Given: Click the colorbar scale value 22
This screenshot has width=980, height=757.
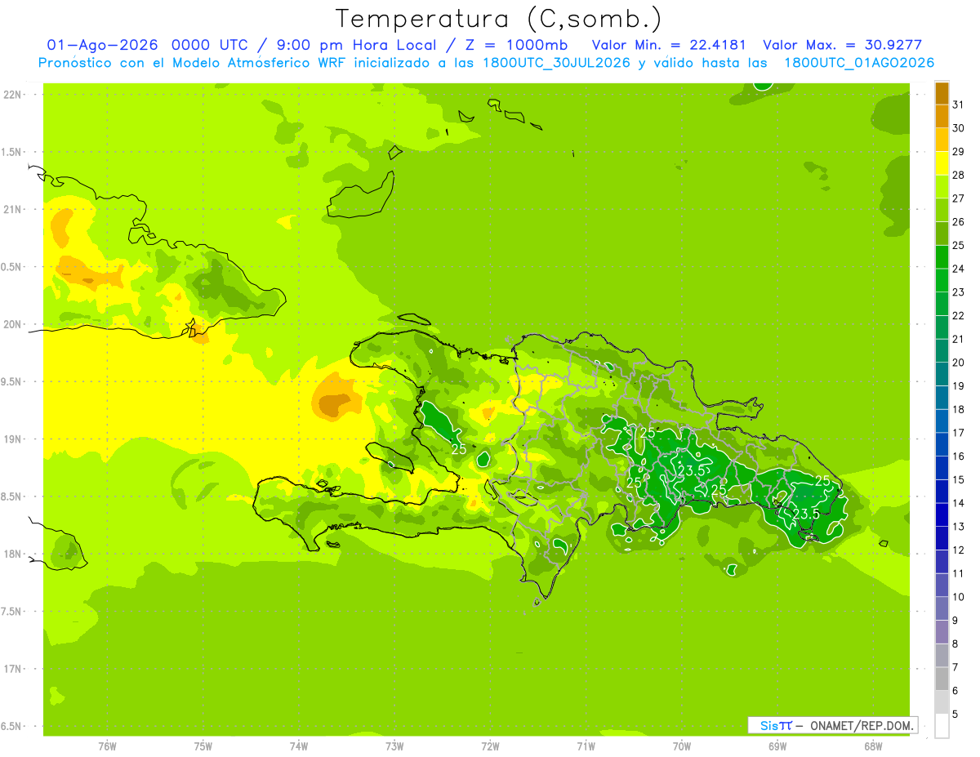Looking at the screenshot, I should (958, 315).
